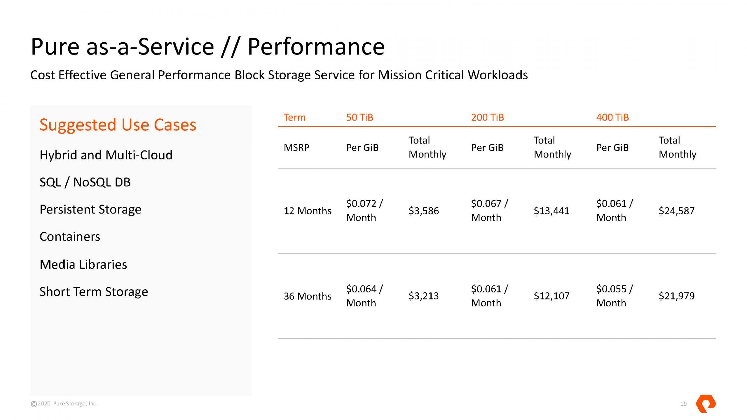Click the $12,107 total monthly price

551,296
